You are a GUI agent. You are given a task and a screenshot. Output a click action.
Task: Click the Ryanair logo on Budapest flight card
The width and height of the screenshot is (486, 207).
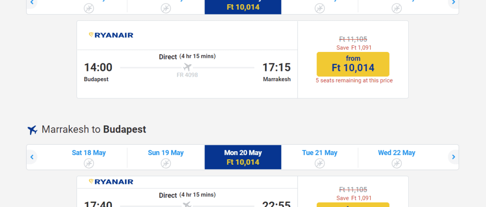tap(111, 35)
